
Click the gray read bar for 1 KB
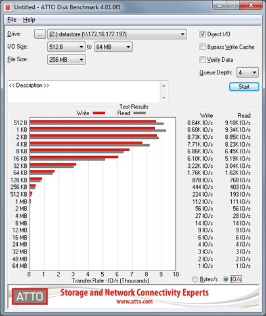[x=98, y=131]
